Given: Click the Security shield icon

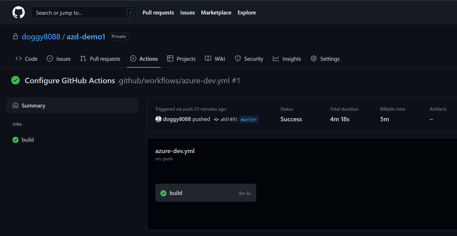Looking at the screenshot, I should (x=238, y=59).
